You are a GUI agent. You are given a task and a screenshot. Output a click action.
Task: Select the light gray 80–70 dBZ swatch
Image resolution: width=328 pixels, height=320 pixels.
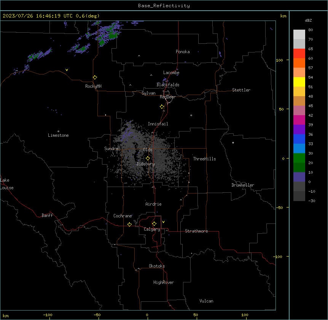(299, 35)
